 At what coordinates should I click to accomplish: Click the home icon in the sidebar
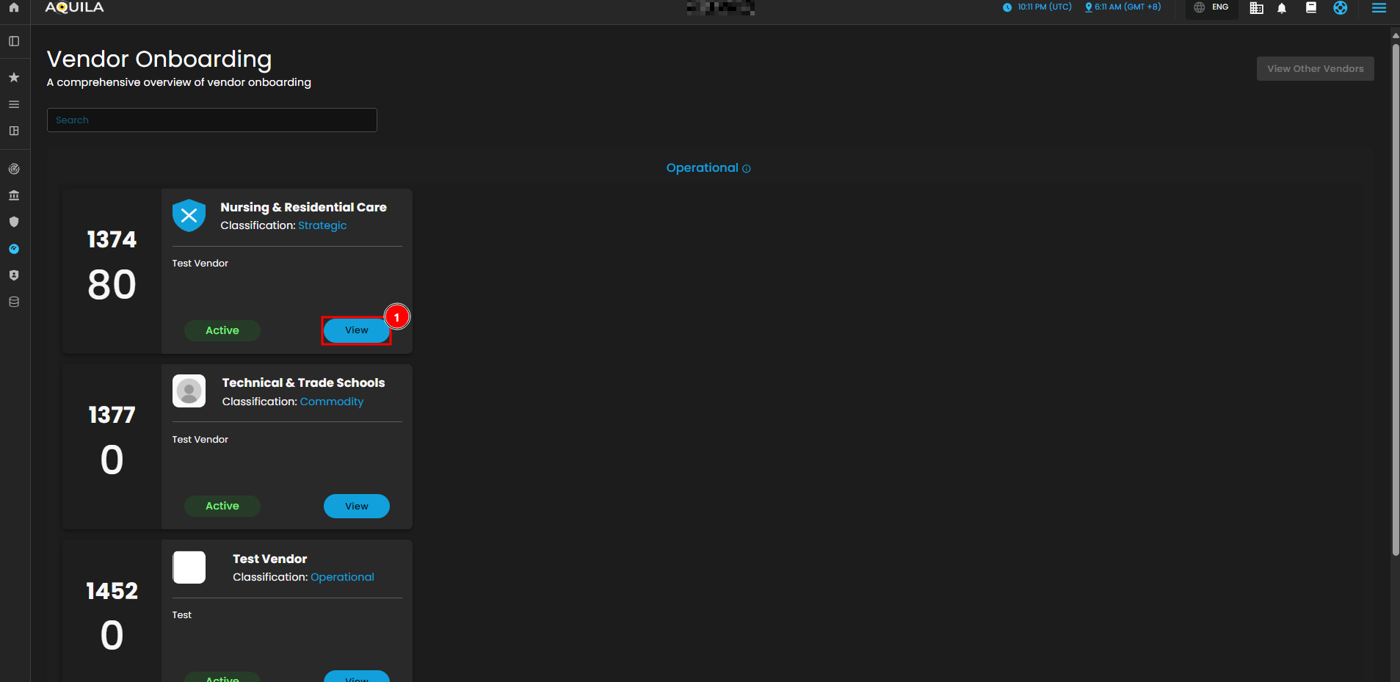coord(14,7)
